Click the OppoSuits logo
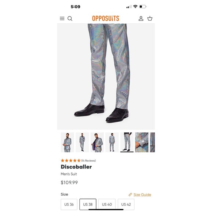 (x=106, y=18)
